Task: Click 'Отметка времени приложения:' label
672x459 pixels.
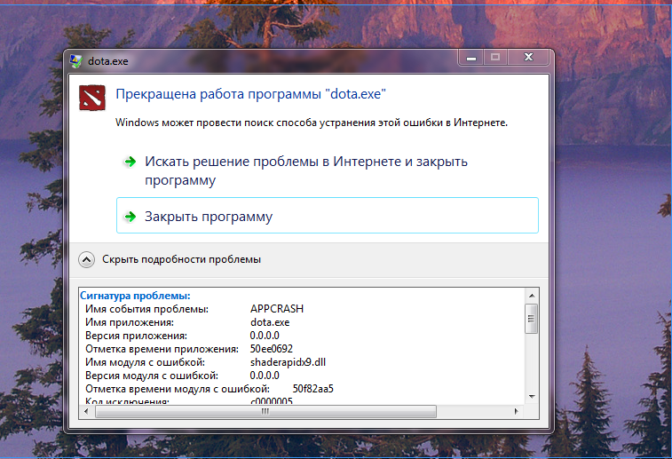Action: pyautogui.click(x=162, y=349)
